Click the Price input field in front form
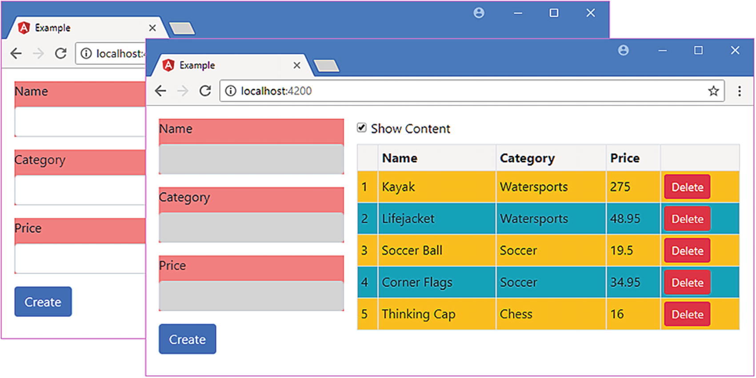 [x=251, y=295]
